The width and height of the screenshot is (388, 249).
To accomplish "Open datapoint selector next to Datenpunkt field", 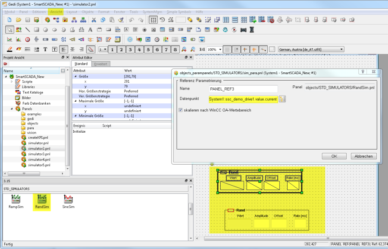I will click(282, 100).
